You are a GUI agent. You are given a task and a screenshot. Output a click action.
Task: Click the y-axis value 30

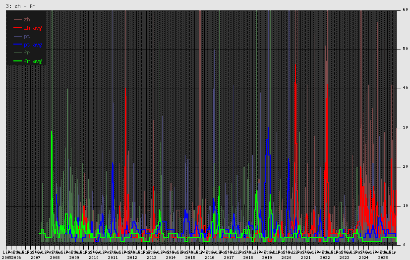coord(406,127)
